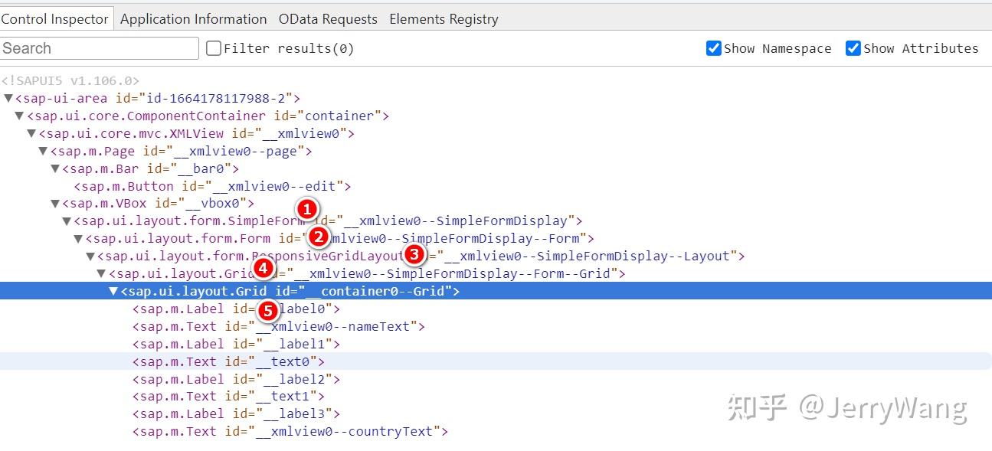
Task: Open the OData Requests tab
Action: tap(328, 19)
